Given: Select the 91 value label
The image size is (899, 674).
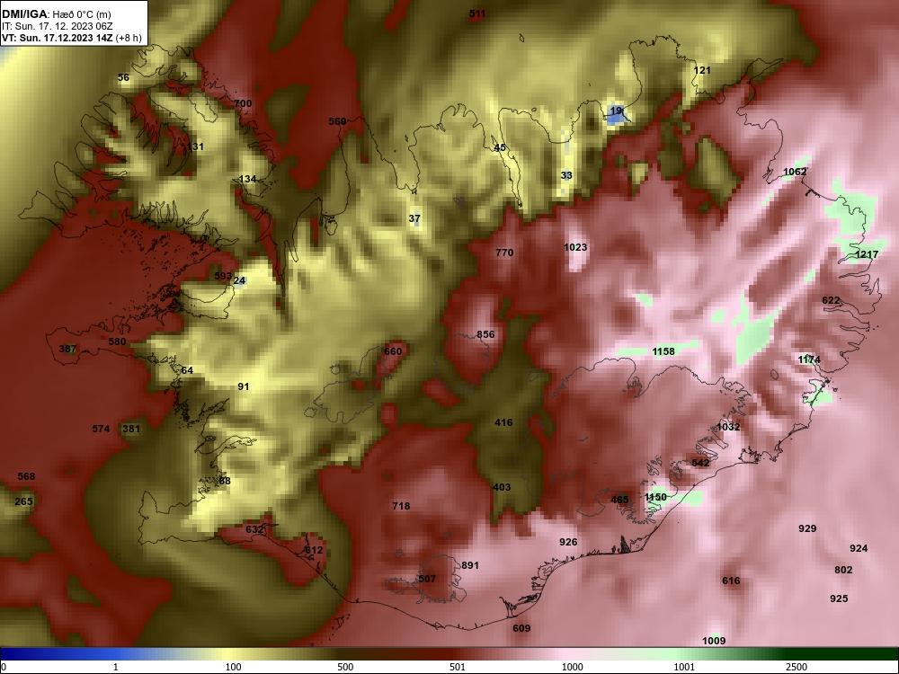Looking at the screenshot, I should [x=244, y=386].
